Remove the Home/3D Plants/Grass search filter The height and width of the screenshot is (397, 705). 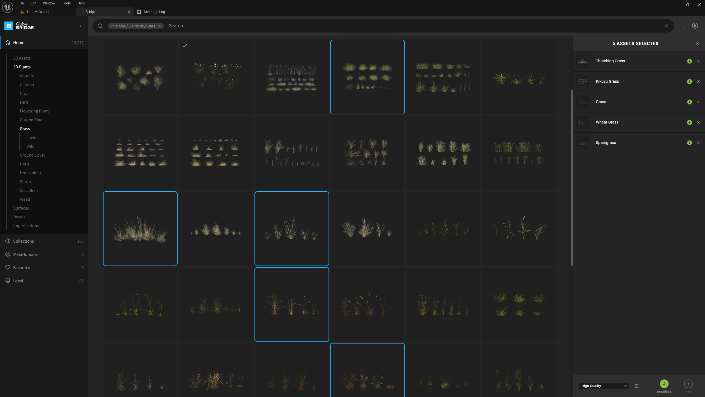click(159, 26)
